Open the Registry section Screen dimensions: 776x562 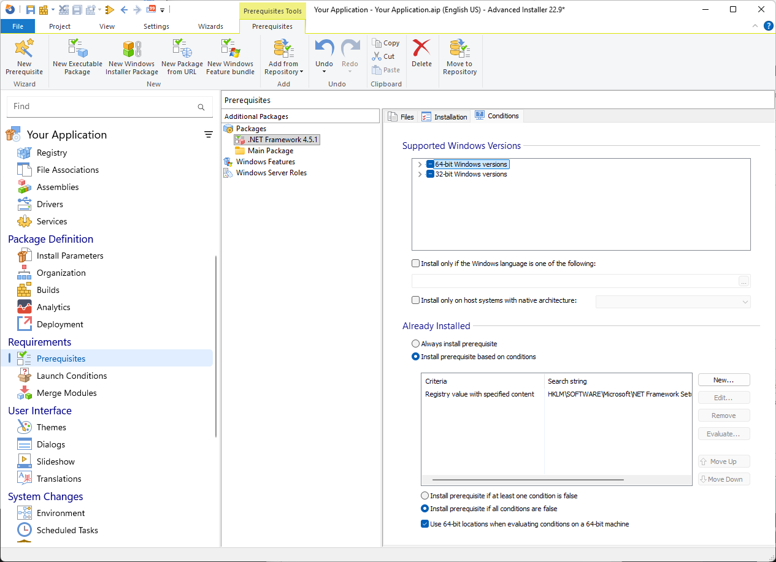click(x=53, y=153)
